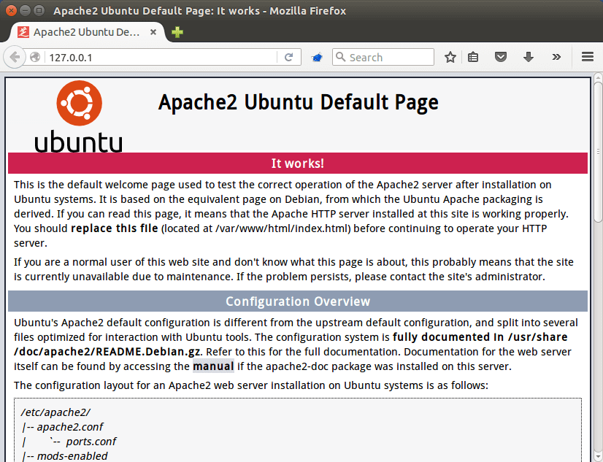The width and height of the screenshot is (603, 462).
Task: Click the 'It works!' banner text
Action: (x=298, y=163)
